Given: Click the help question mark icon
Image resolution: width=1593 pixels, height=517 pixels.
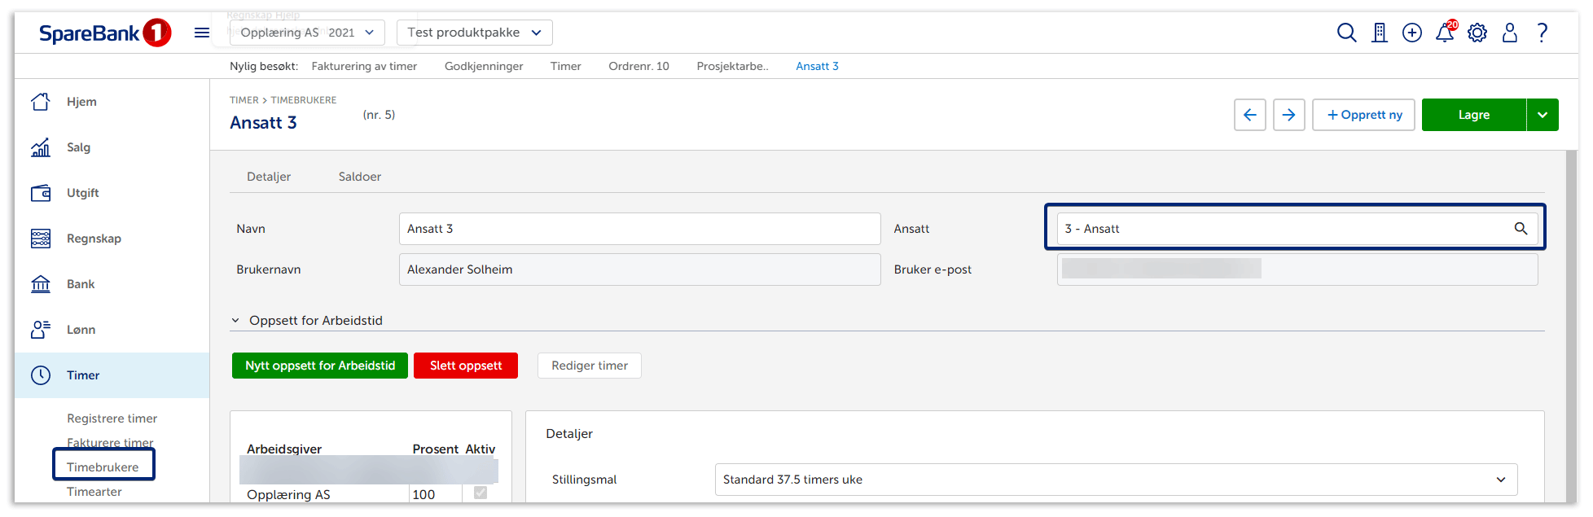Looking at the screenshot, I should [1542, 33].
